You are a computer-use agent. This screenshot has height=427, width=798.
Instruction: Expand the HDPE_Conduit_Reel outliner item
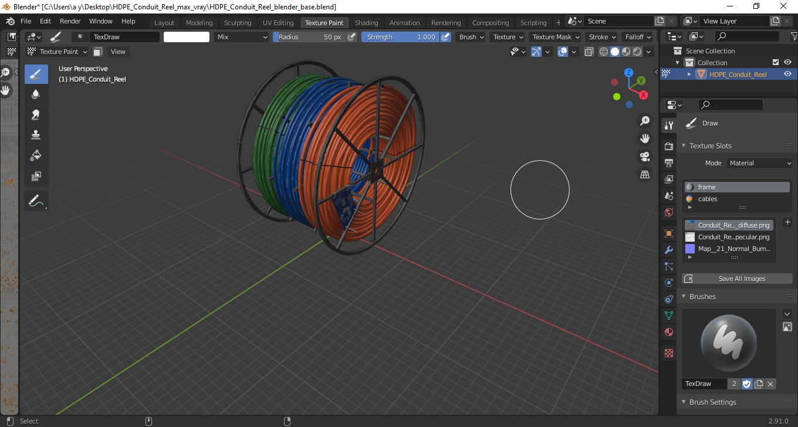pyautogui.click(x=689, y=74)
